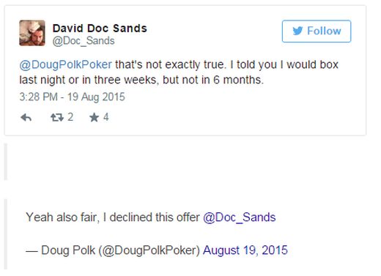381x276 pixels.
Task: Favorite the tweet with the star icon
Action: (x=94, y=118)
